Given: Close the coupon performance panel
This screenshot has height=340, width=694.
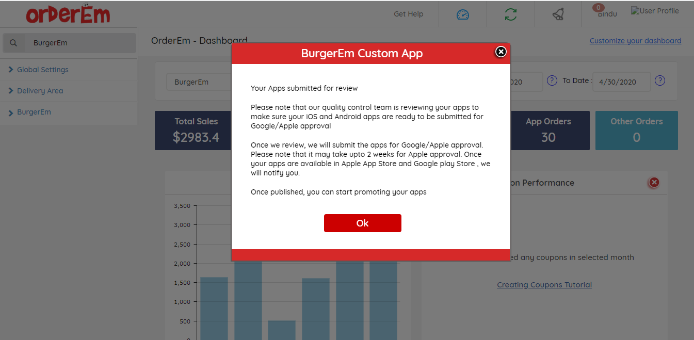Looking at the screenshot, I should coord(654,182).
